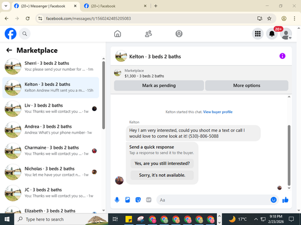Open the Windows notification center

click(x=291, y=220)
